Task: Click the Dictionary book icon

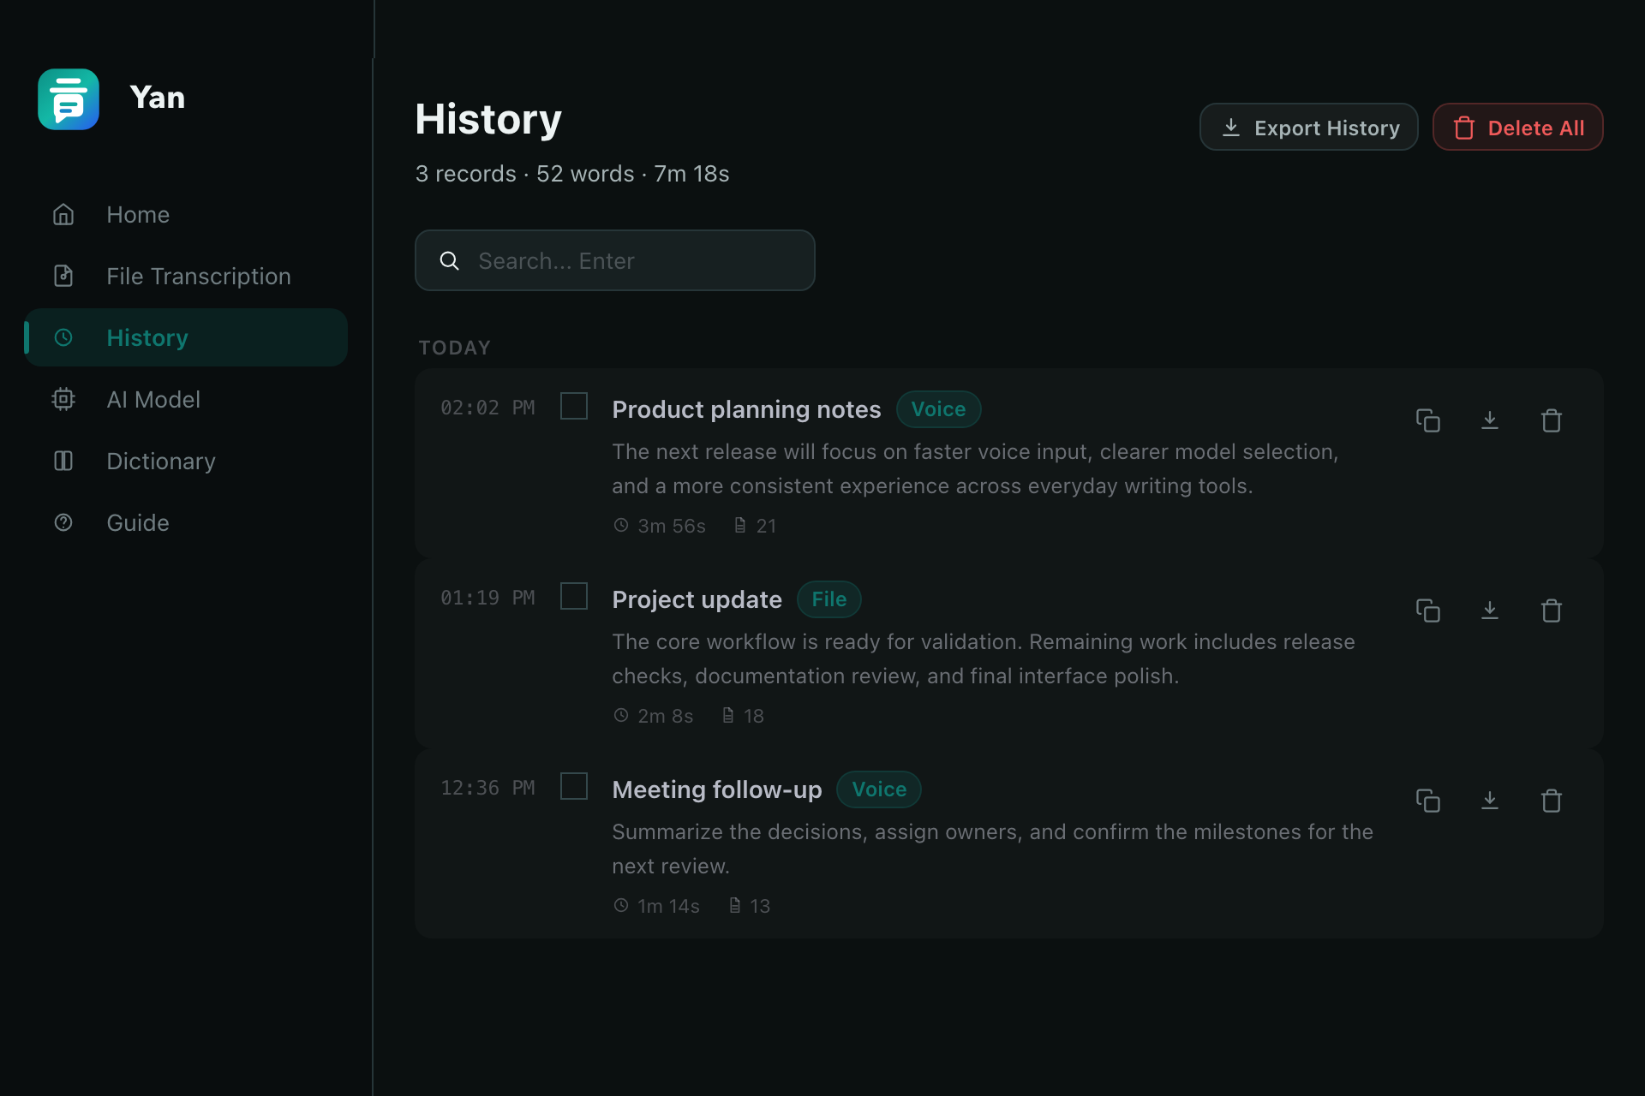Action: tap(63, 461)
